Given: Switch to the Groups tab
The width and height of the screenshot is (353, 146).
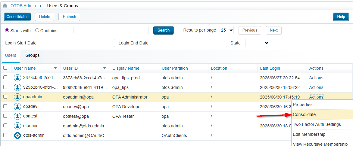Looking at the screenshot, I should [x=33, y=55].
